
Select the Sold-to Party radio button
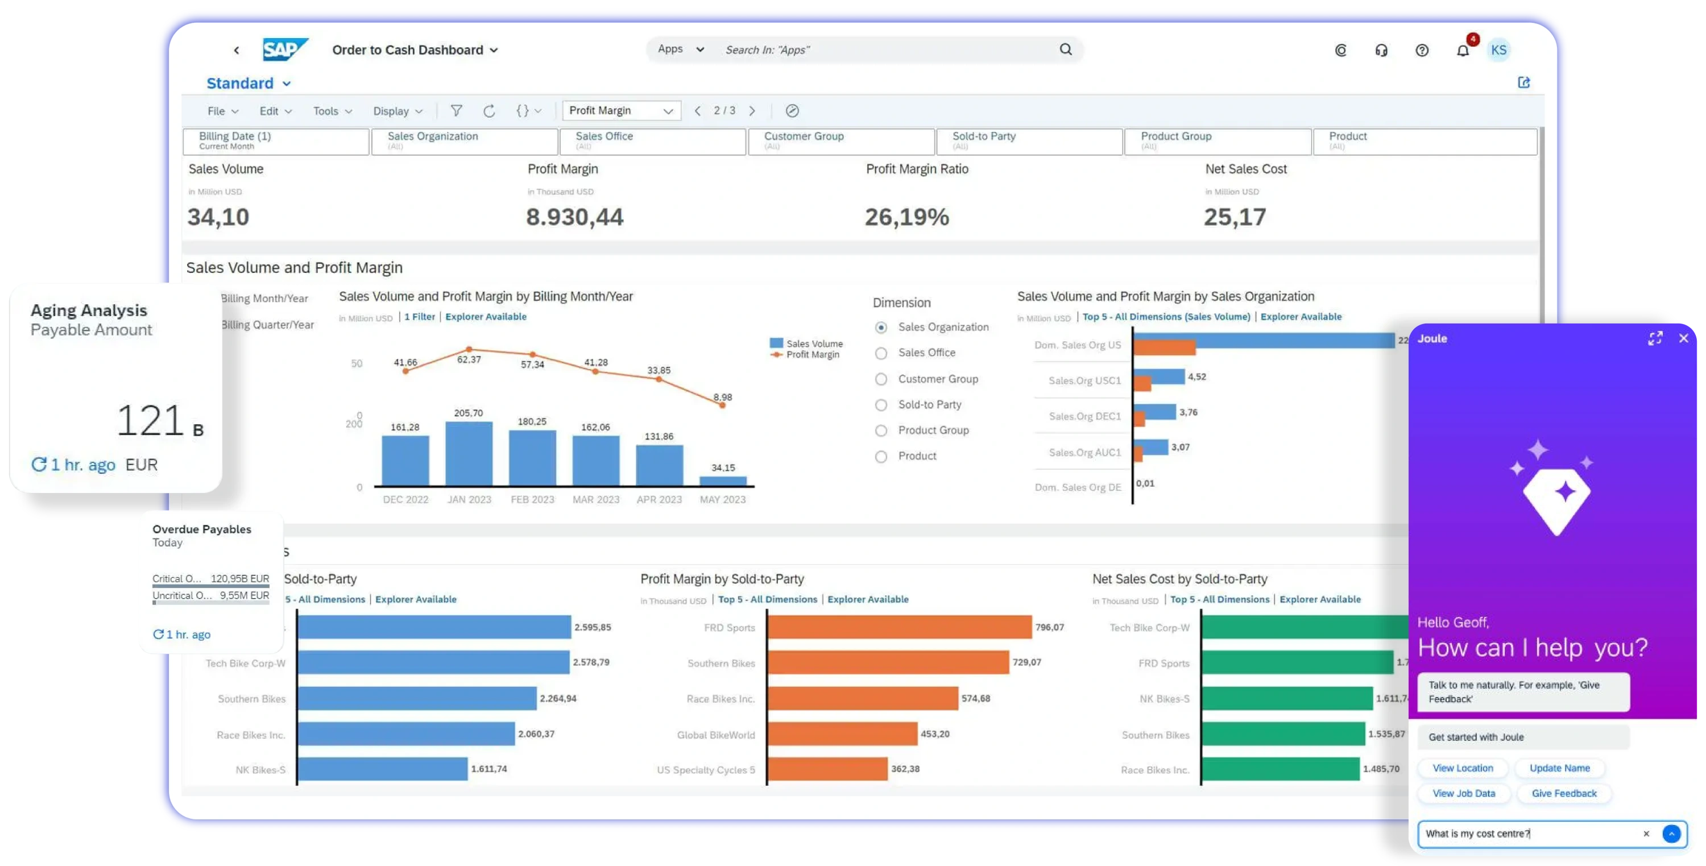[x=880, y=404]
